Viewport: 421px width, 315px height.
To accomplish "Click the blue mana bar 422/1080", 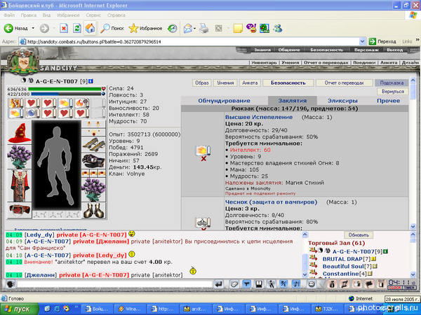I will click(66, 94).
